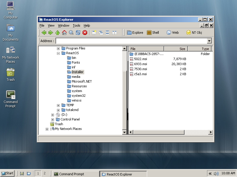The height and width of the screenshot is (177, 237).
Task: Expand the Control Panel node
Action: click(x=53, y=120)
